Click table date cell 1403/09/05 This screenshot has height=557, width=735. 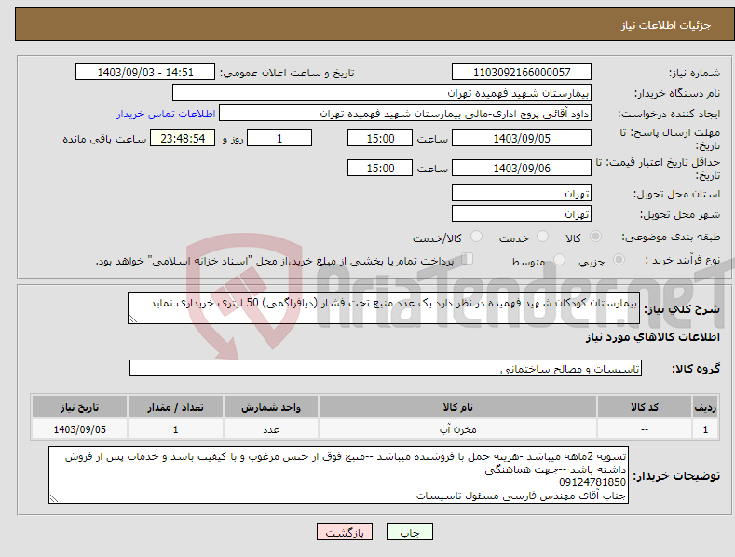click(79, 429)
